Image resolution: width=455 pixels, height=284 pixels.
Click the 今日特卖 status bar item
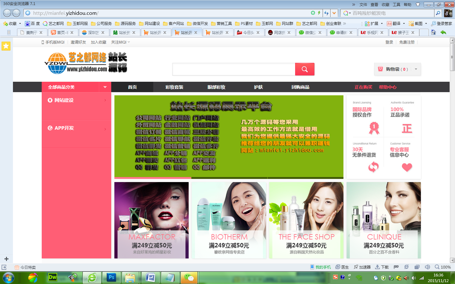(x=25, y=267)
